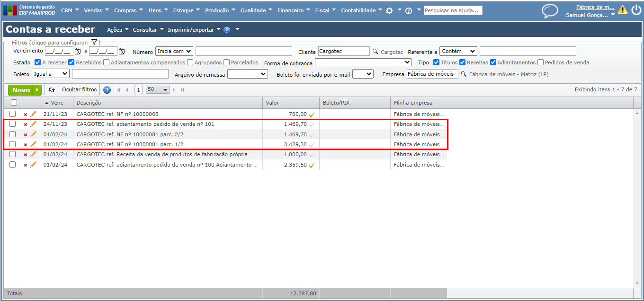Viewport: 644px width, 301px height.
Task: Open the Forma de cobrança dropdown
Action: pyautogui.click(x=364, y=62)
